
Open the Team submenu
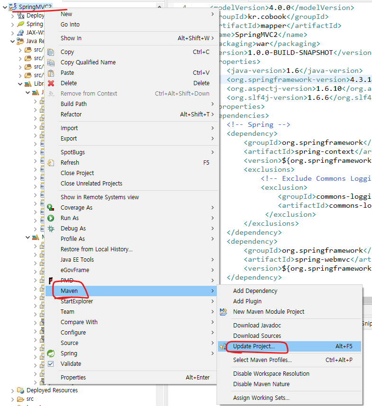coord(131,312)
